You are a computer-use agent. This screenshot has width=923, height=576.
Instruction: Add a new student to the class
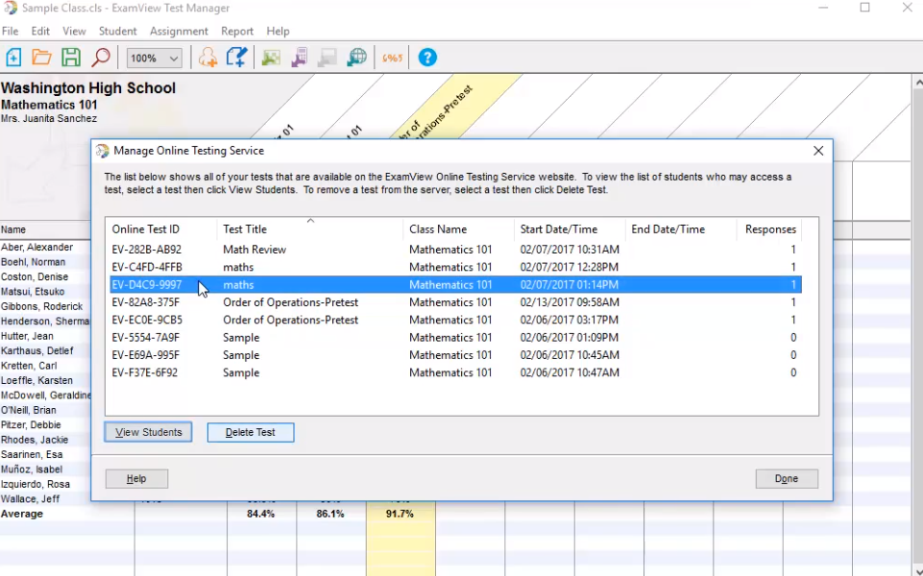click(x=207, y=58)
